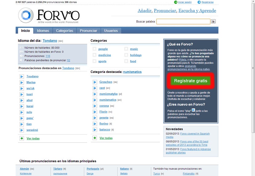Play the pronunciation of rant
The image size is (255, 176).
pos(95,88)
